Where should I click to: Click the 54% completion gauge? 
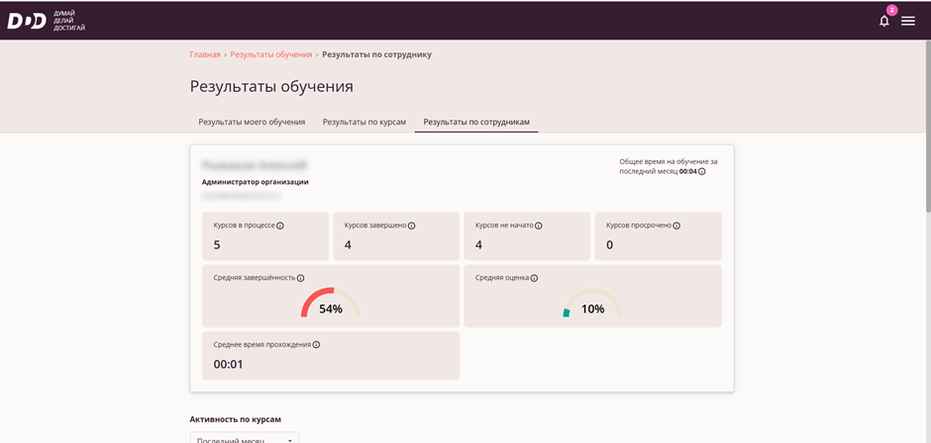(x=331, y=303)
